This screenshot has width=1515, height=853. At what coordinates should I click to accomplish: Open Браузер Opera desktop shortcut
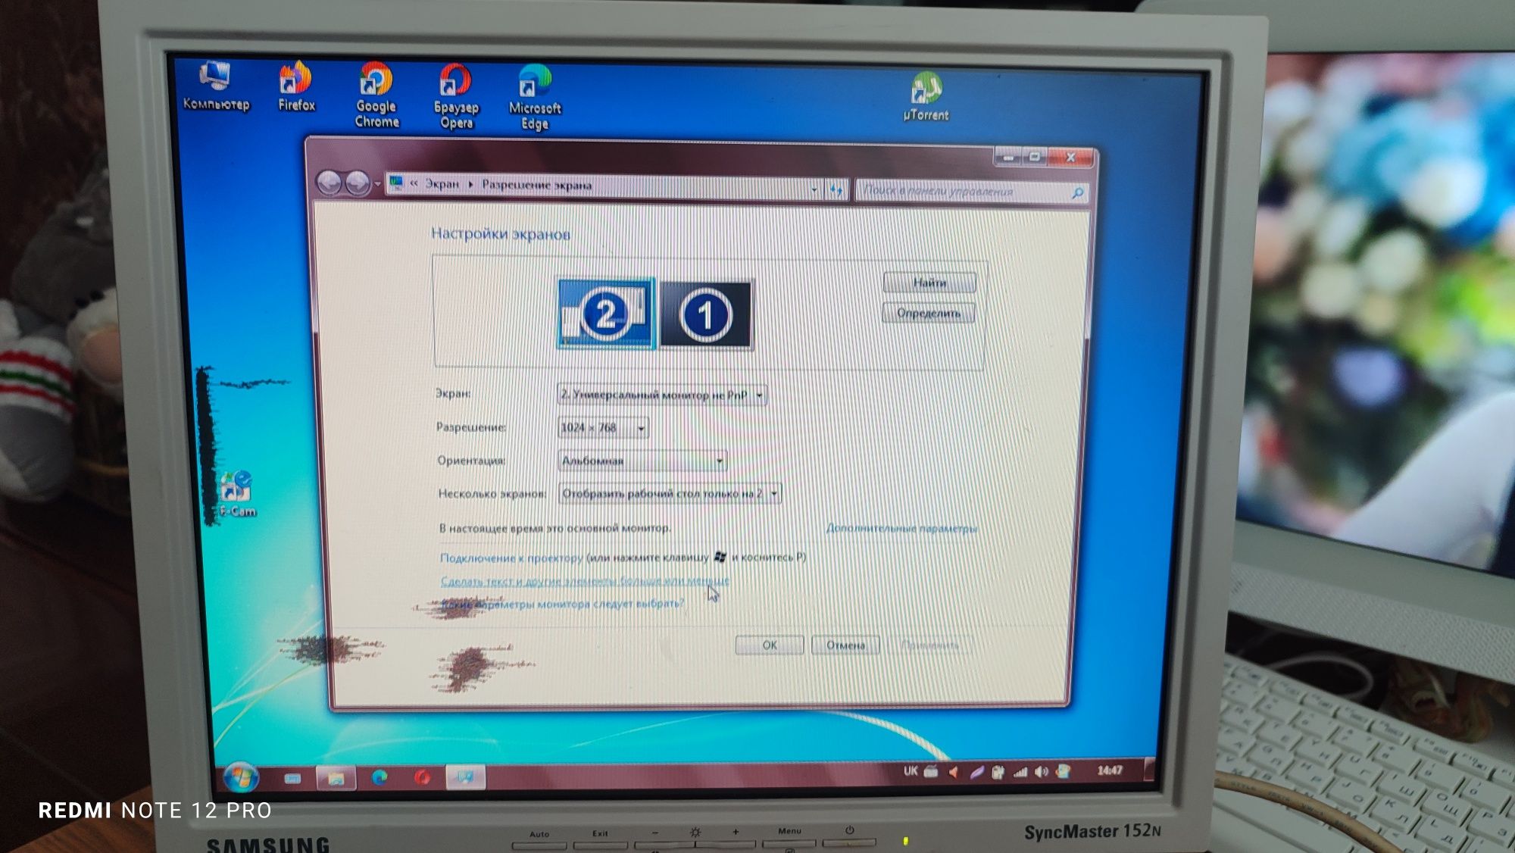click(x=456, y=96)
